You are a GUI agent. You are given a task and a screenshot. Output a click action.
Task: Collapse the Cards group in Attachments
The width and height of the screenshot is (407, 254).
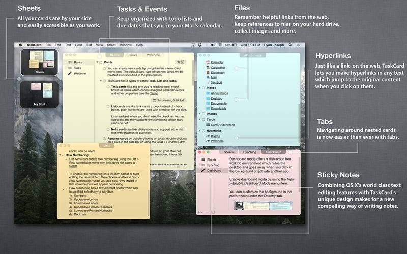point(200,119)
